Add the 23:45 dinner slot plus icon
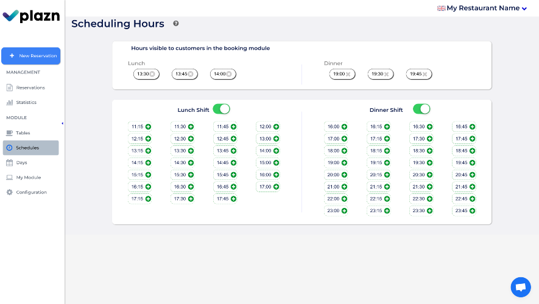Image resolution: width=539 pixels, height=304 pixels. pyautogui.click(x=473, y=211)
